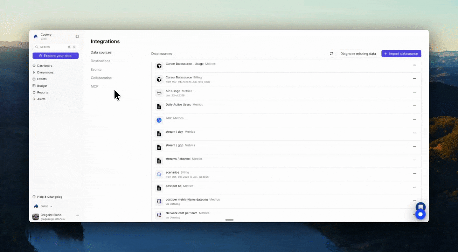
Task: Click the Dashboard home icon
Action: click(x=34, y=66)
